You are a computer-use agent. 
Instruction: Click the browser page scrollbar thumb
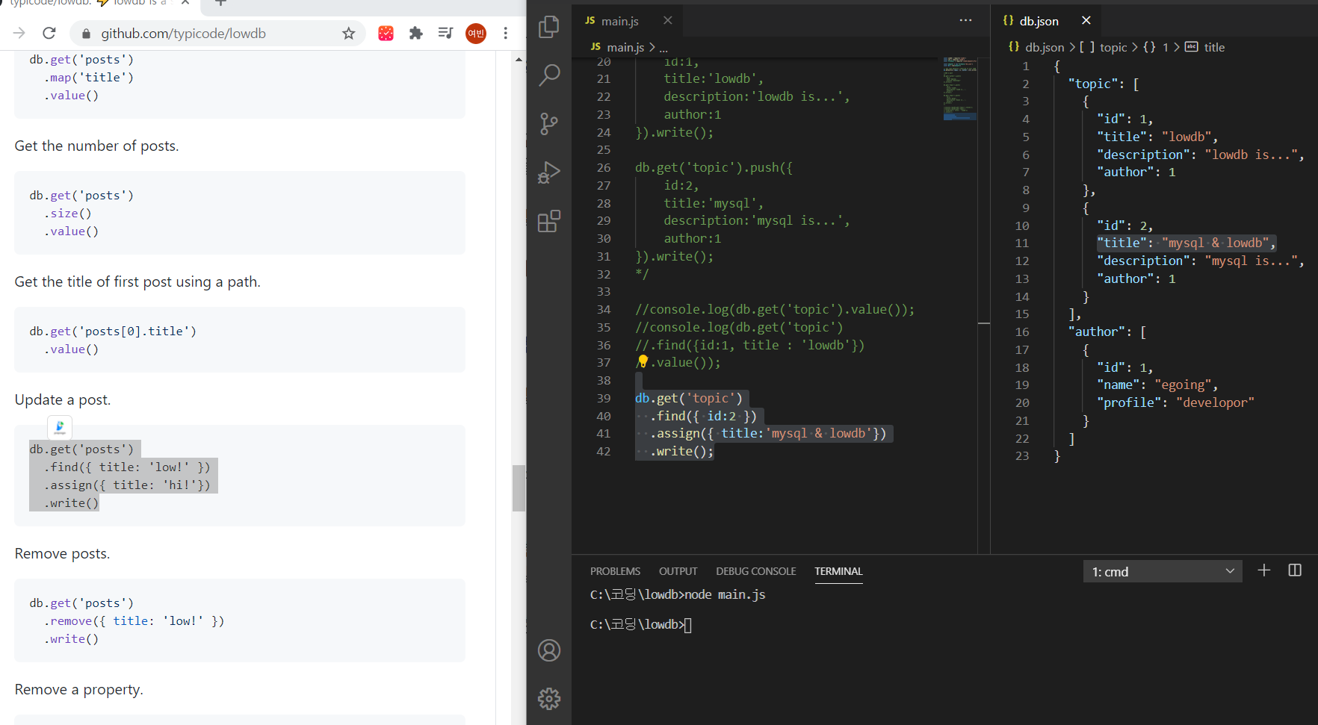519,488
